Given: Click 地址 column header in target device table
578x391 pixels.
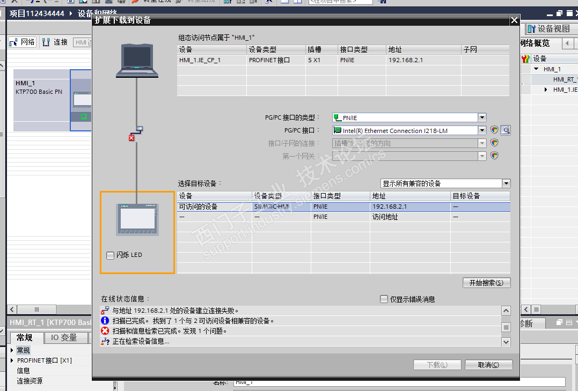Looking at the screenshot, I should click(410, 196).
